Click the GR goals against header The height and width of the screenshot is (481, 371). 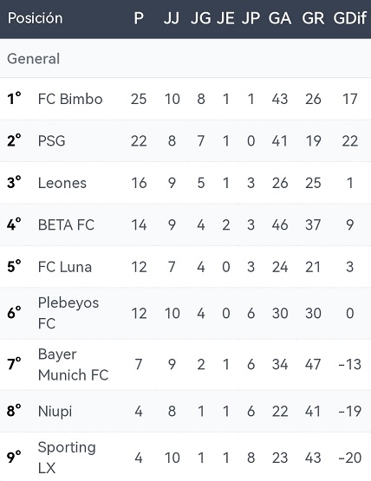point(313,18)
